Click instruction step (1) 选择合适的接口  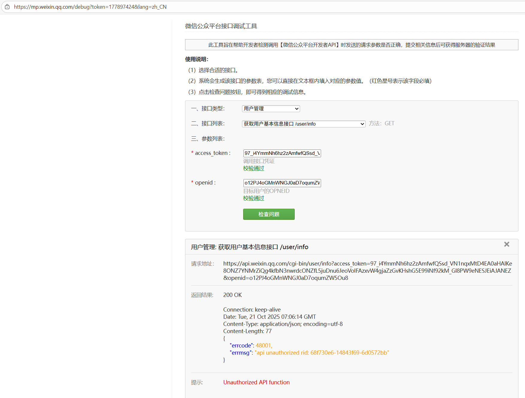213,70
